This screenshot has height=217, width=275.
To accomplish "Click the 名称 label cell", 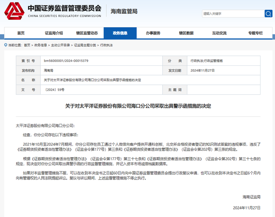I will [x=28, y=80].
